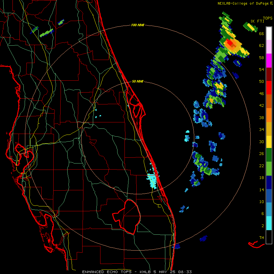This screenshot has height=274, width=274.
Task: Select the 6 value on the legend
Action: [x=263, y=214]
